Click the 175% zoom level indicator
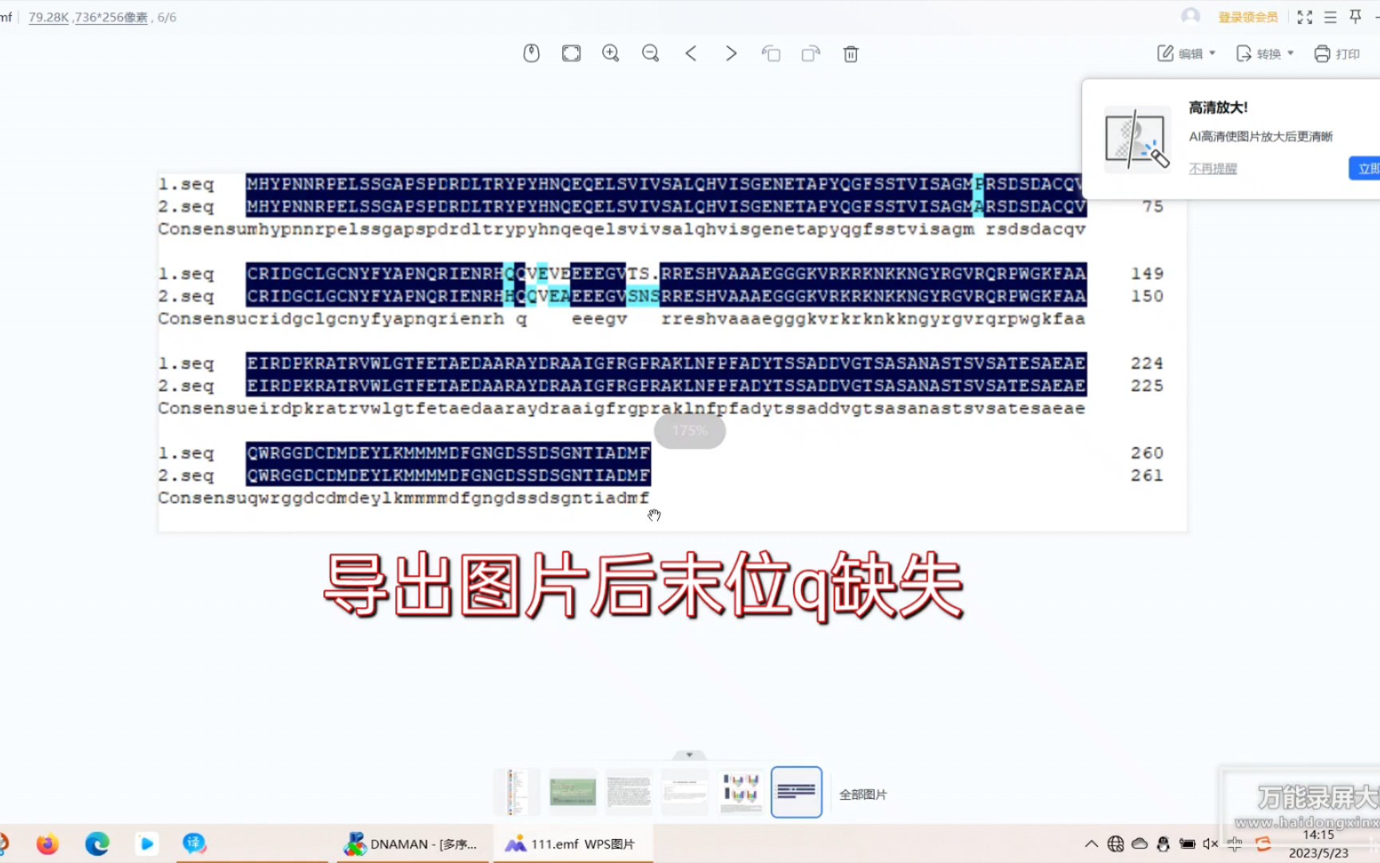 (689, 430)
